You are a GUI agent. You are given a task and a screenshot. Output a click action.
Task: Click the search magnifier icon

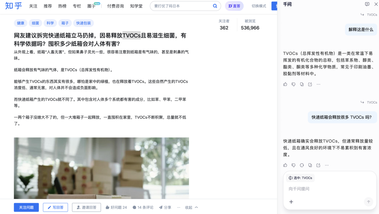pos(215,6)
